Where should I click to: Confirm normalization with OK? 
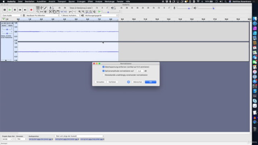pos(150,82)
